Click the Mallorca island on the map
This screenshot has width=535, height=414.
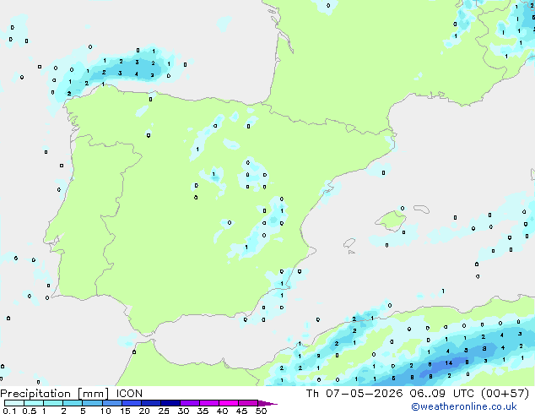pos(391,221)
